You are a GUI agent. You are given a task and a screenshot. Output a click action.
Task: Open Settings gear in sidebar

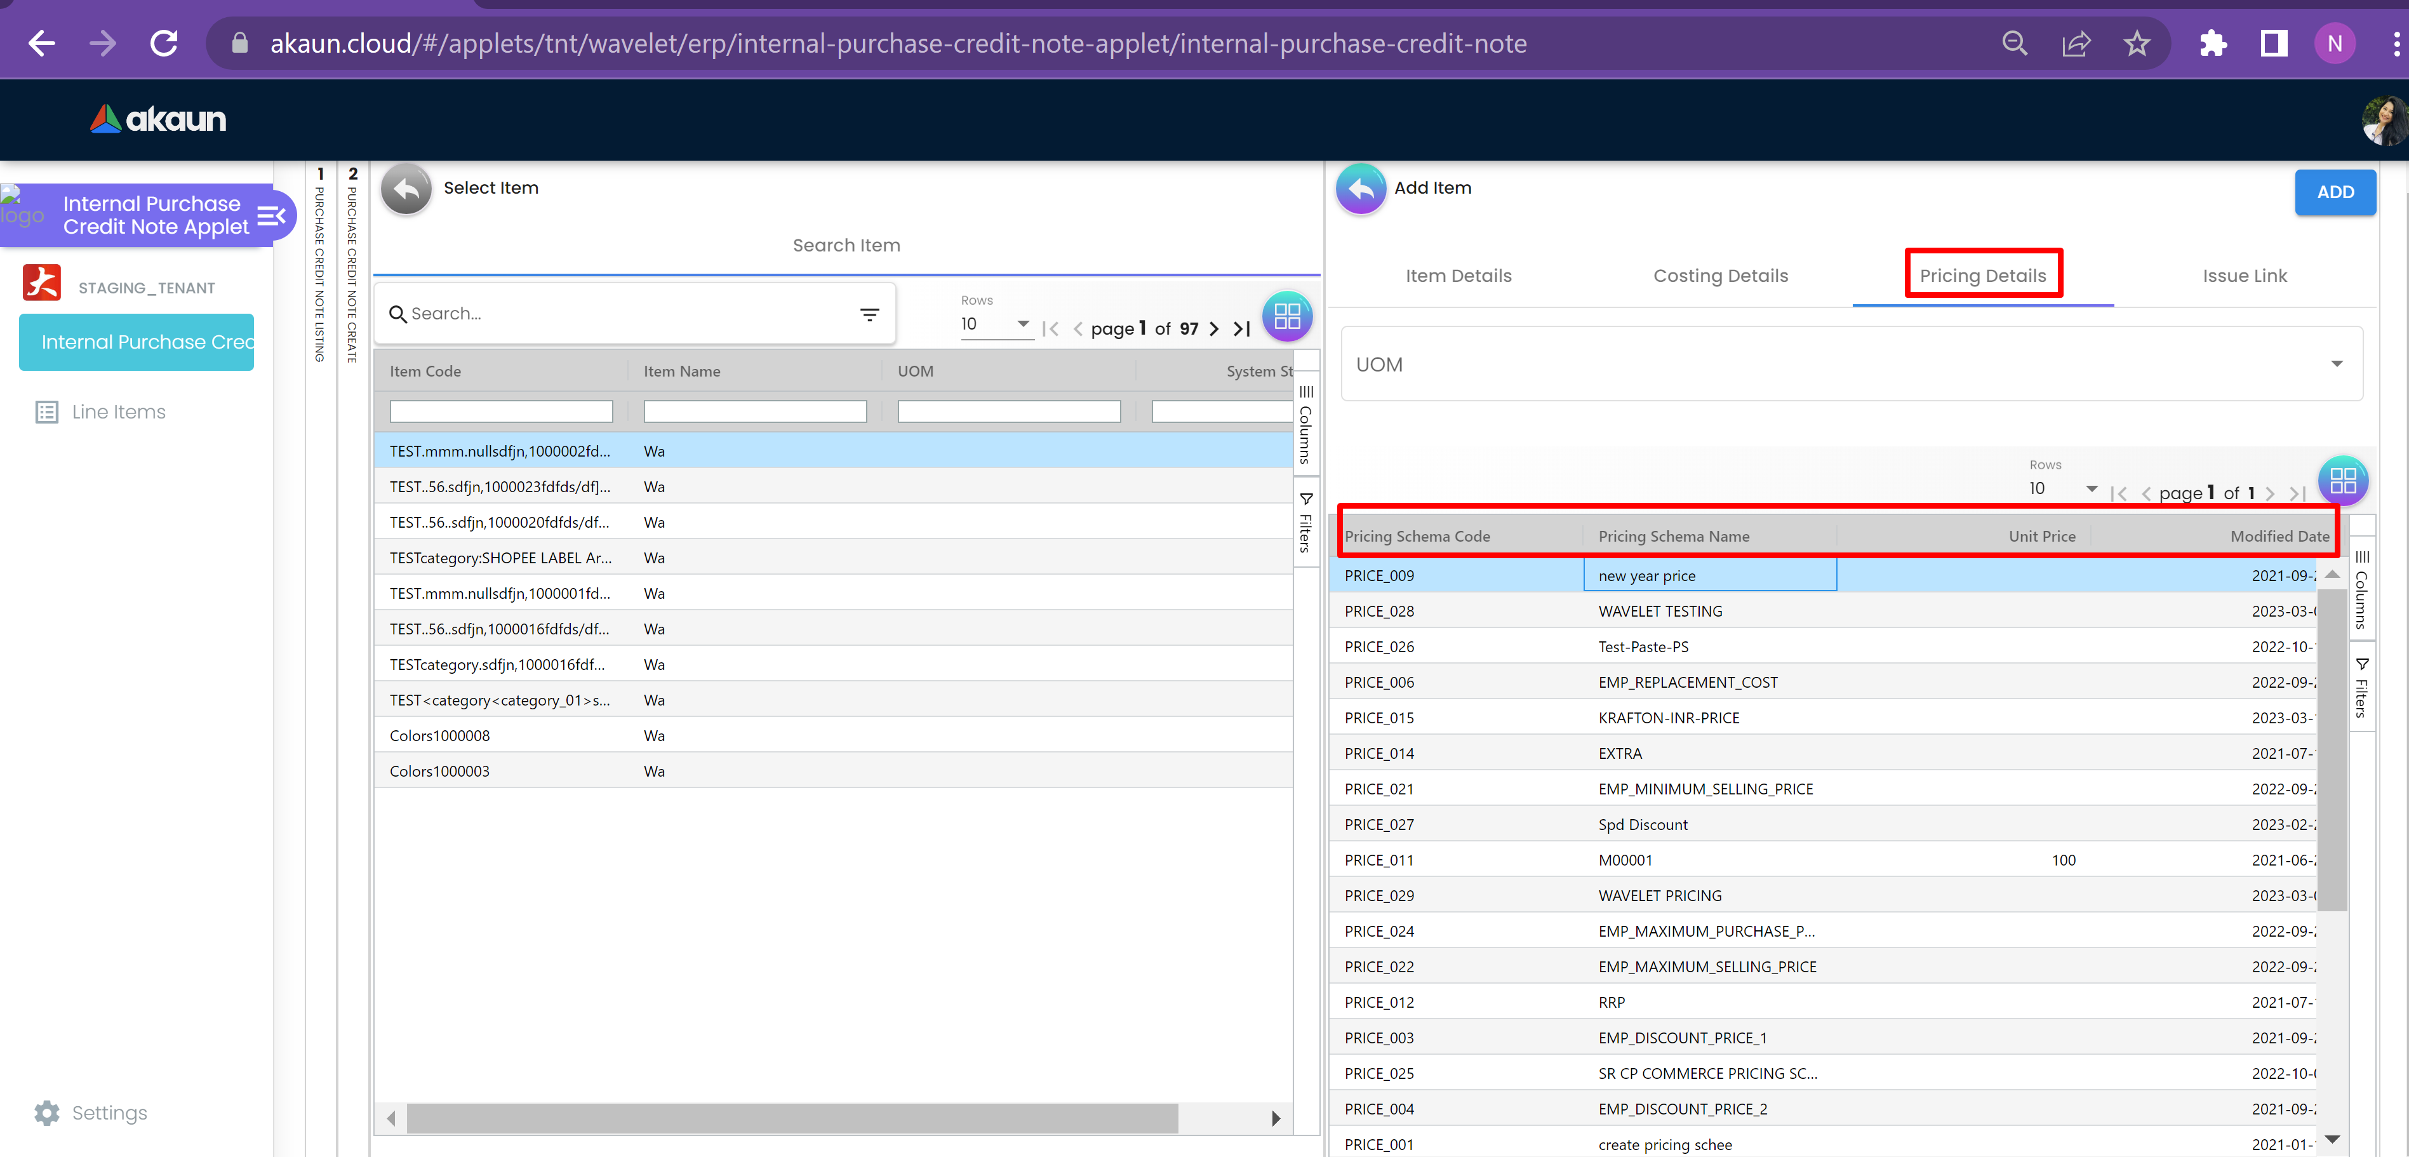point(47,1112)
